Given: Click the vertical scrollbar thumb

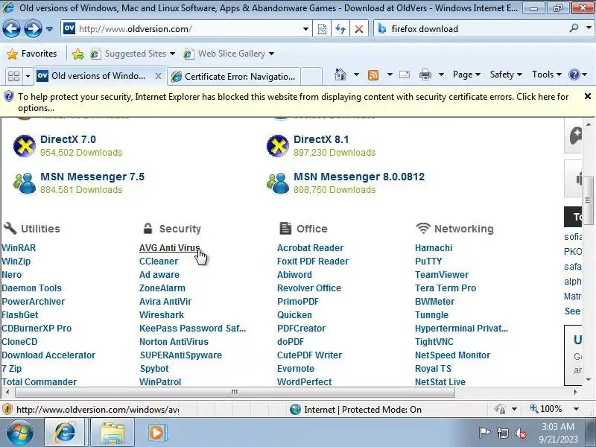Looking at the screenshot, I should [588, 200].
